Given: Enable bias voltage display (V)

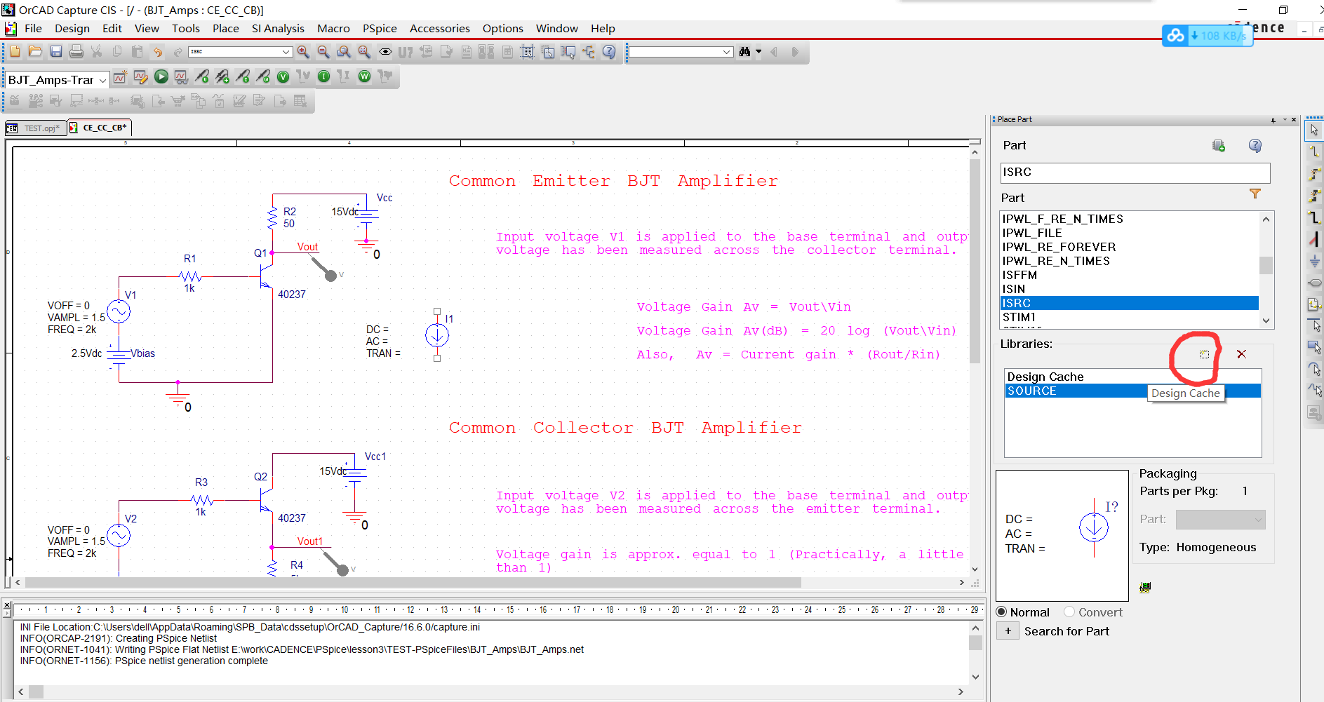Looking at the screenshot, I should point(283,77).
